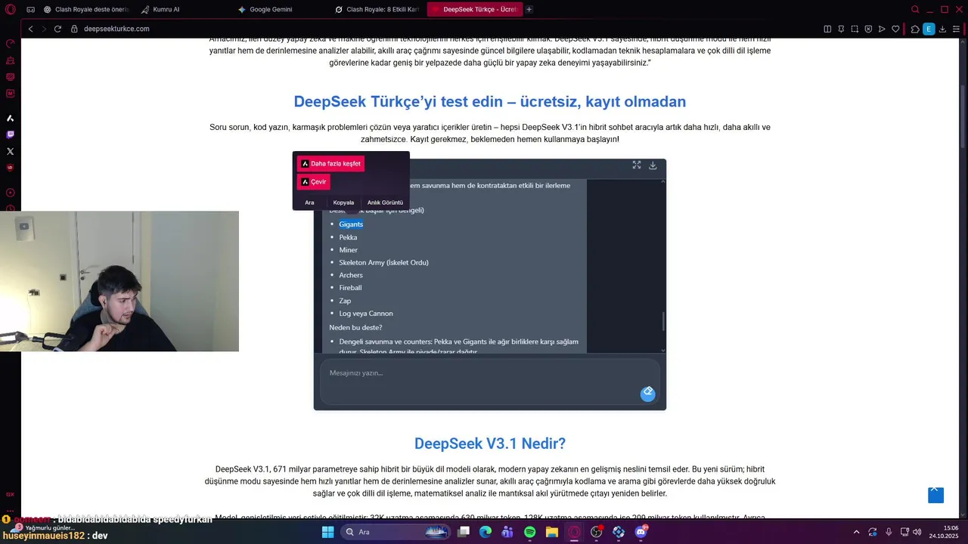This screenshot has width=968, height=544.
Task: Click the address bar URL
Action: tap(116, 29)
